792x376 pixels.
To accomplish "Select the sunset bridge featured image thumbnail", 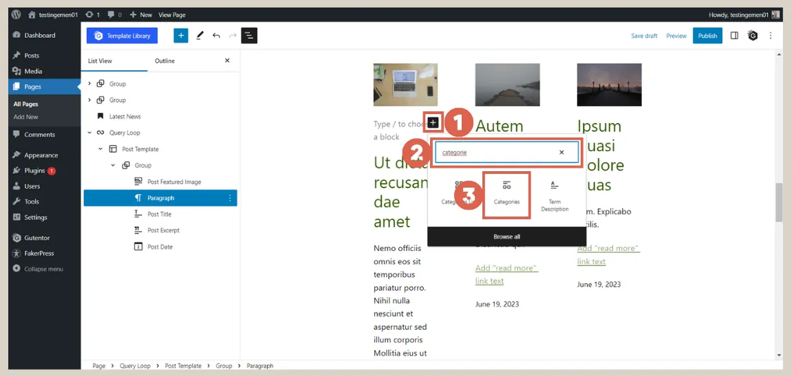I will pos(609,85).
